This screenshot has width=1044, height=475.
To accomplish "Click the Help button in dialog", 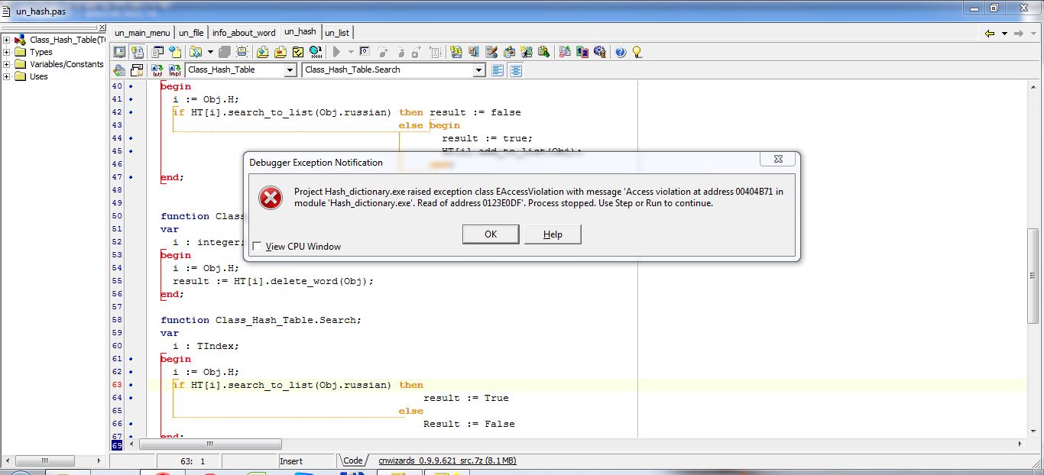I will (553, 234).
